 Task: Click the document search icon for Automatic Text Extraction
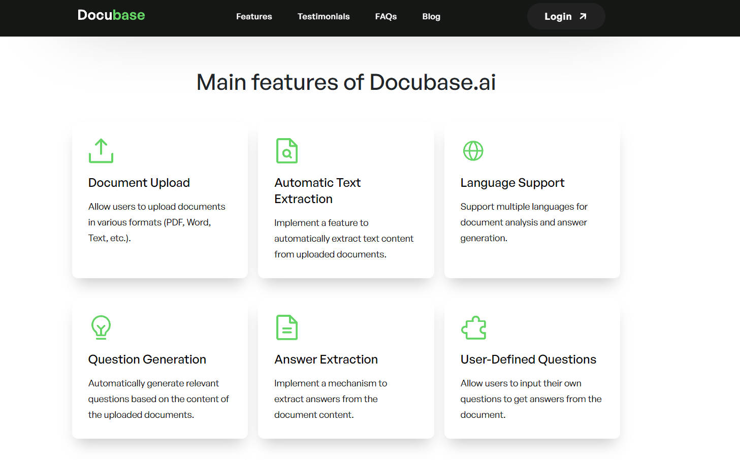(286, 150)
